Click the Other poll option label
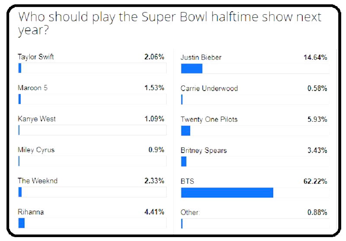 pyautogui.click(x=190, y=212)
